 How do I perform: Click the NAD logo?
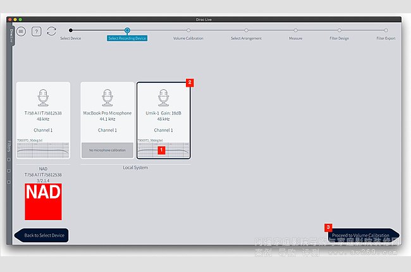coord(43,201)
